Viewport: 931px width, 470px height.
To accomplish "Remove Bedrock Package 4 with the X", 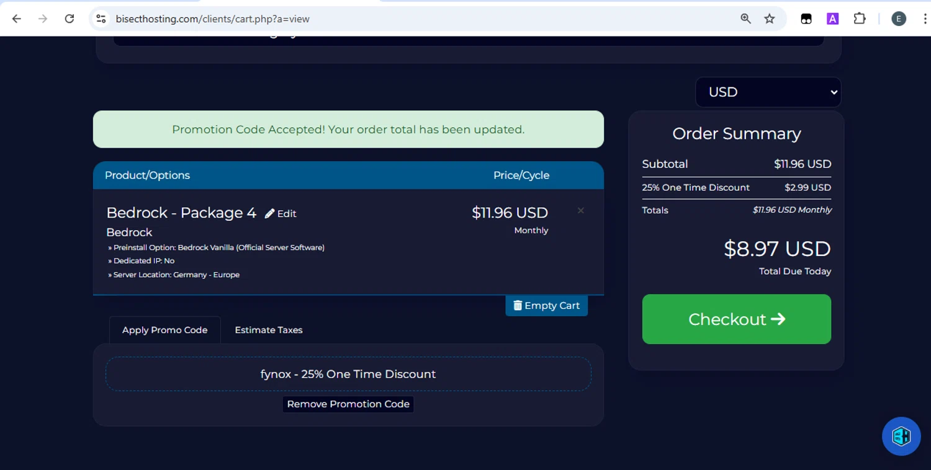I will (x=581, y=211).
